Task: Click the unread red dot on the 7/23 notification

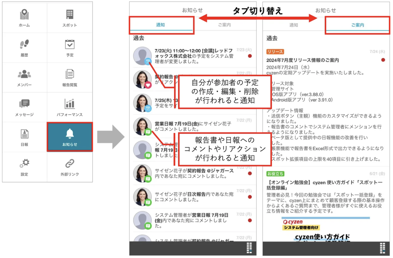Action: click(x=250, y=56)
